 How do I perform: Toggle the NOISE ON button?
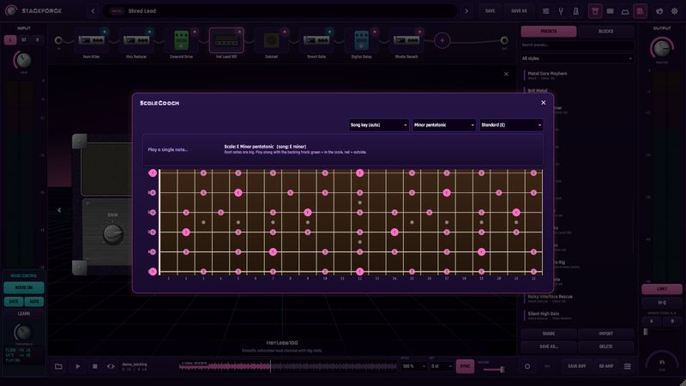pos(24,287)
